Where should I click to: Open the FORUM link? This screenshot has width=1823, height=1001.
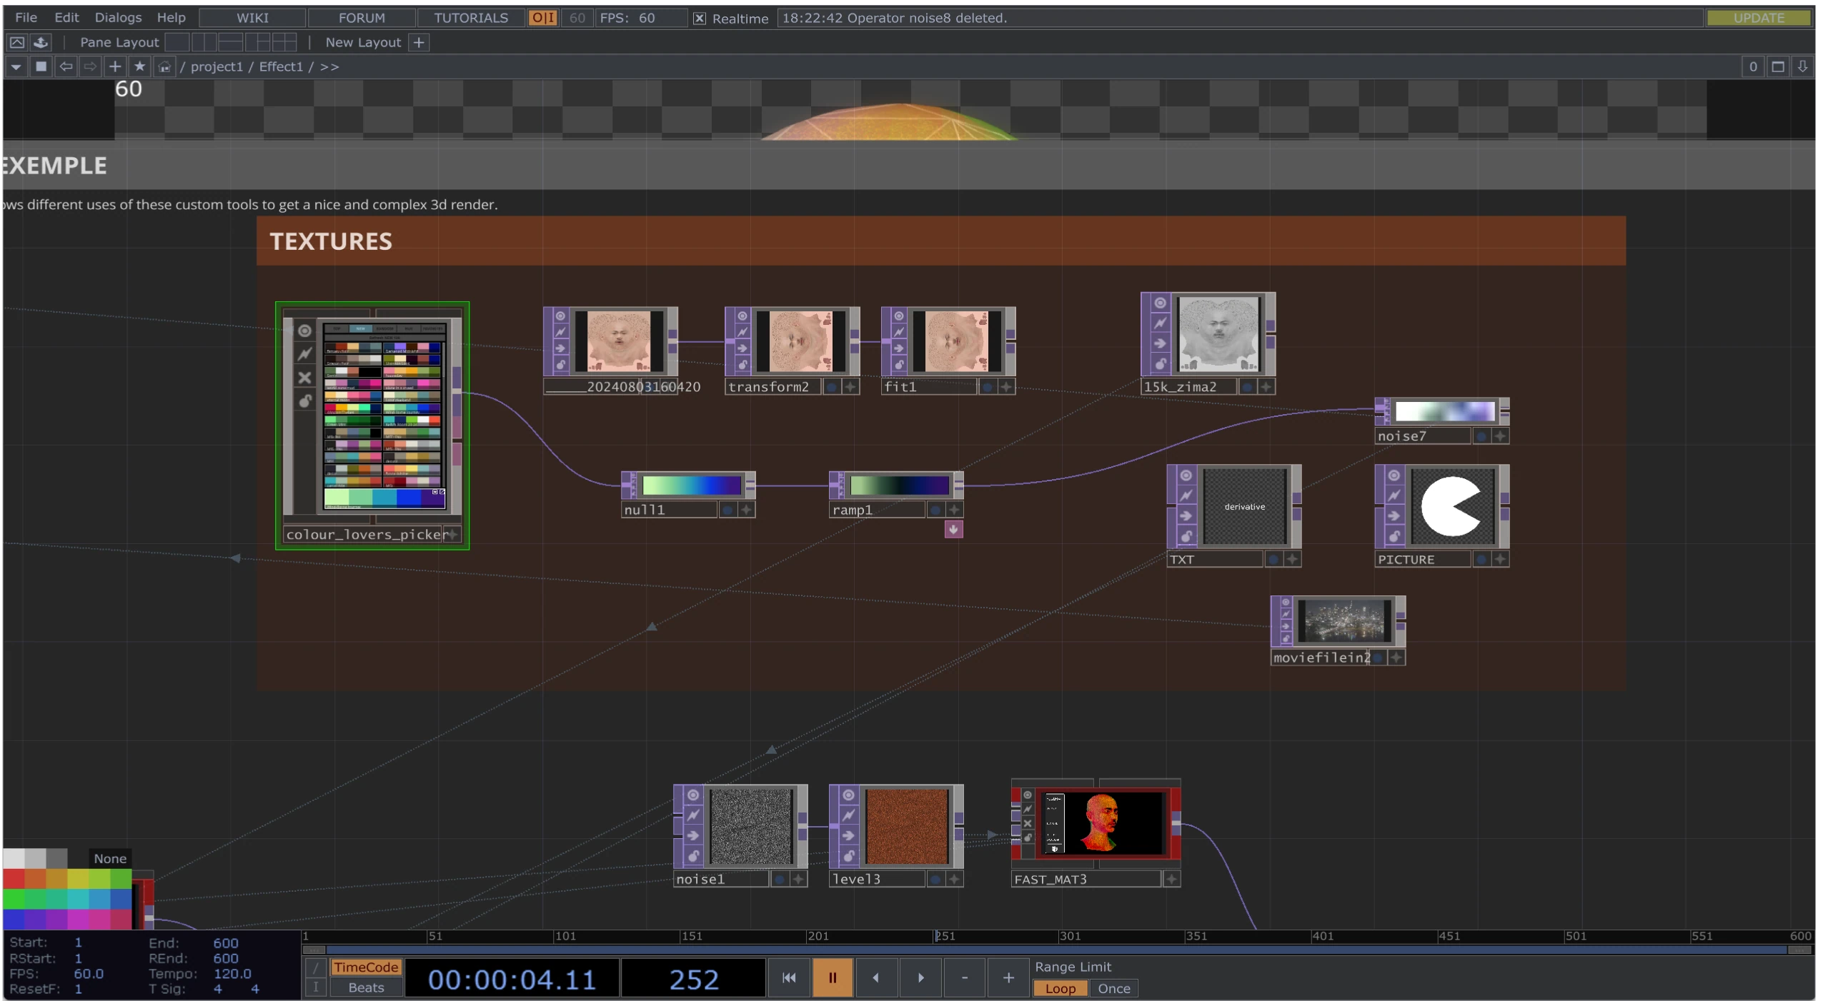click(x=362, y=18)
